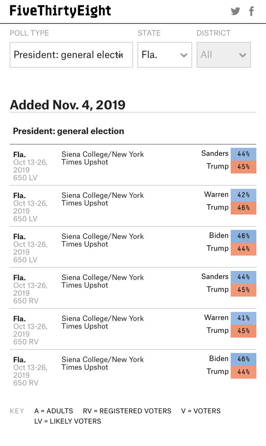Click the Added Nov. 4, 2019 heading
This screenshot has height=446, width=266.
[68, 105]
